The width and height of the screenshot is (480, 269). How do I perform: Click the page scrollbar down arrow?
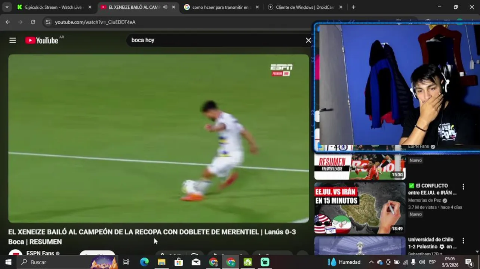click(477, 252)
